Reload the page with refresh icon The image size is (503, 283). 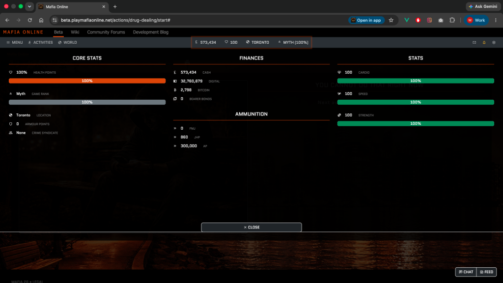(x=30, y=20)
